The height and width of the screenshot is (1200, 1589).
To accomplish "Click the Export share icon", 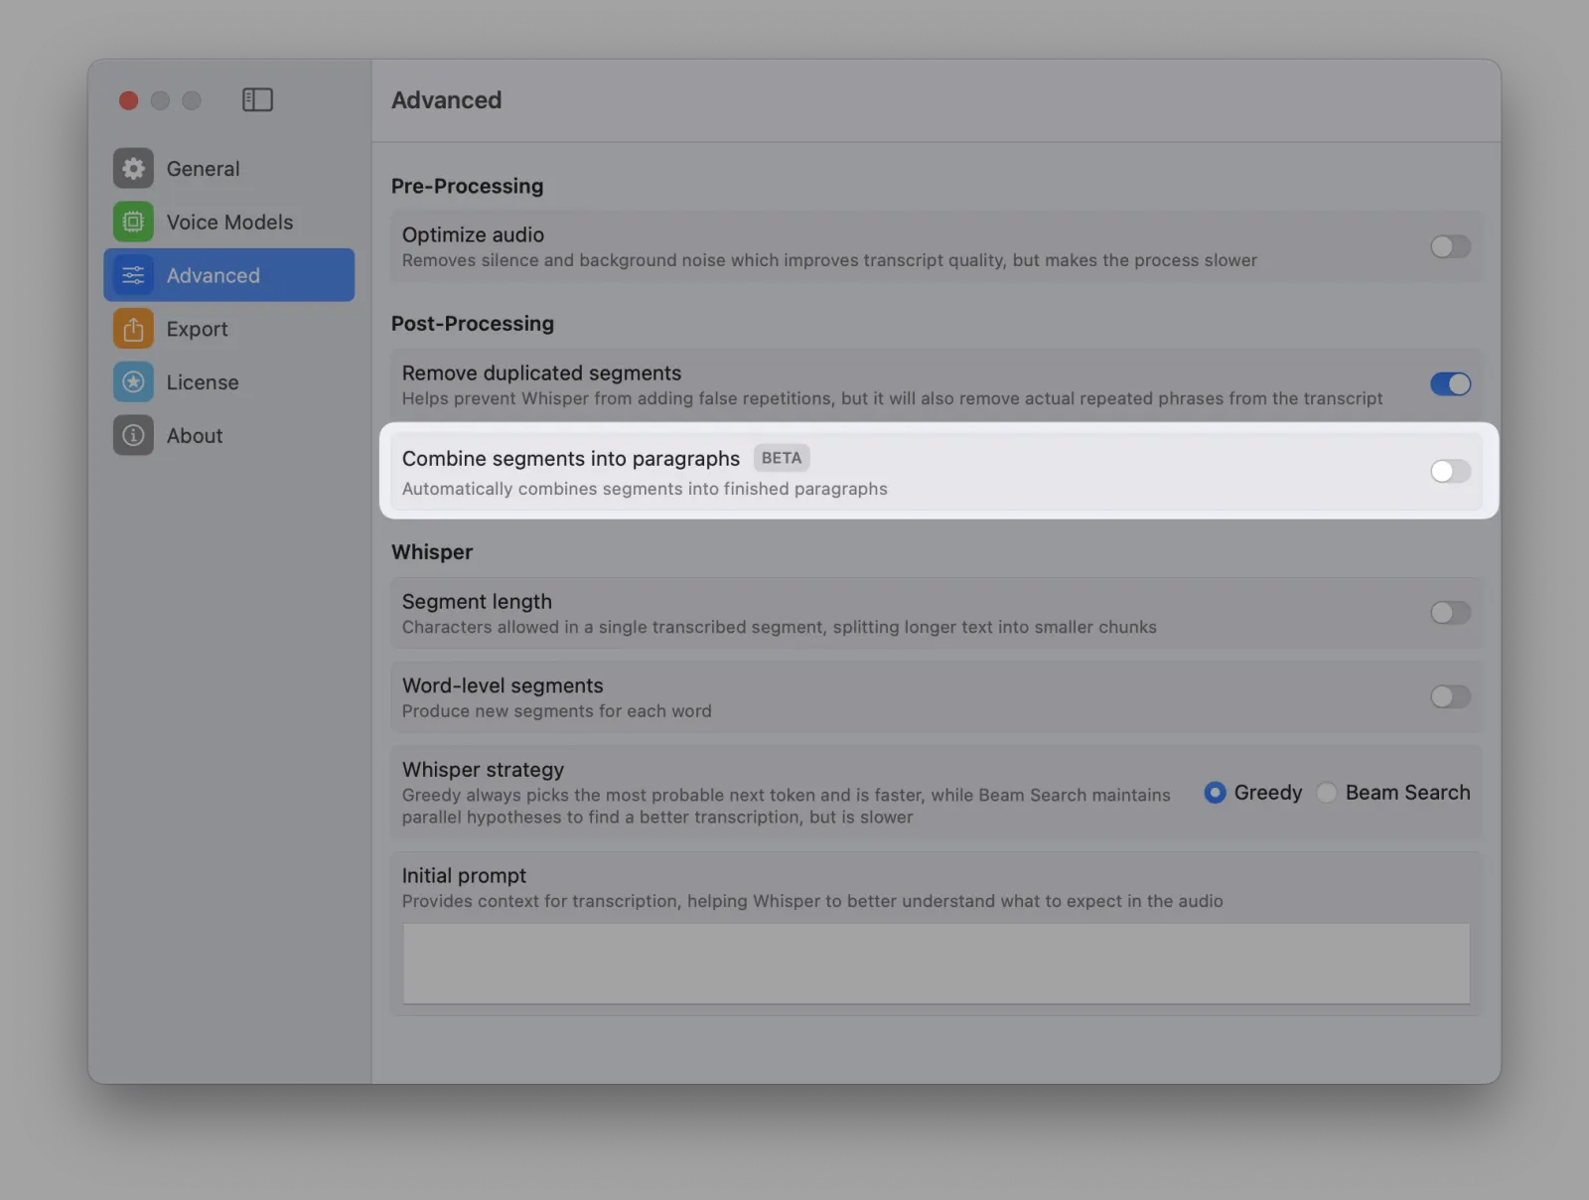I will (133, 329).
